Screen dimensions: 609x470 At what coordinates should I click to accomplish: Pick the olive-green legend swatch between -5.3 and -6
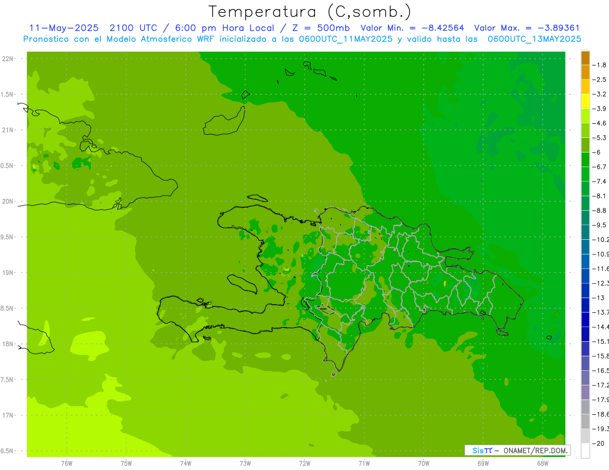(585, 145)
